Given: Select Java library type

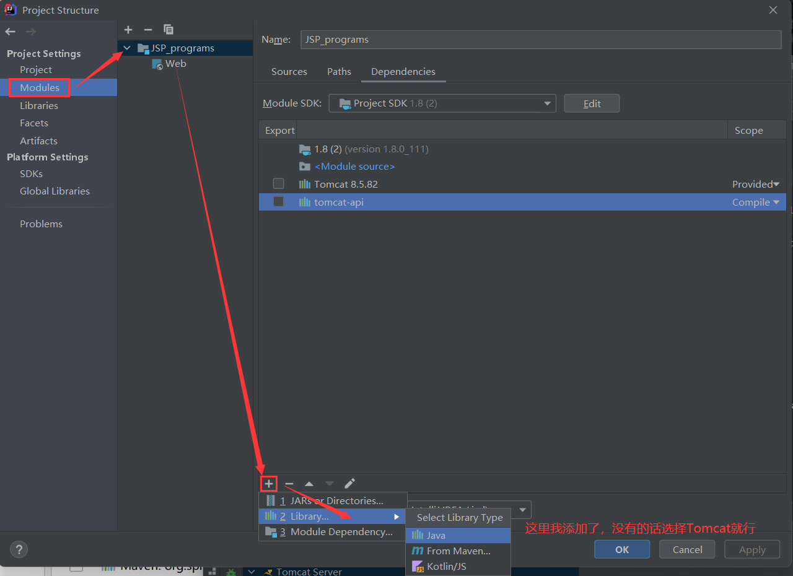Looking at the screenshot, I should click(x=458, y=535).
